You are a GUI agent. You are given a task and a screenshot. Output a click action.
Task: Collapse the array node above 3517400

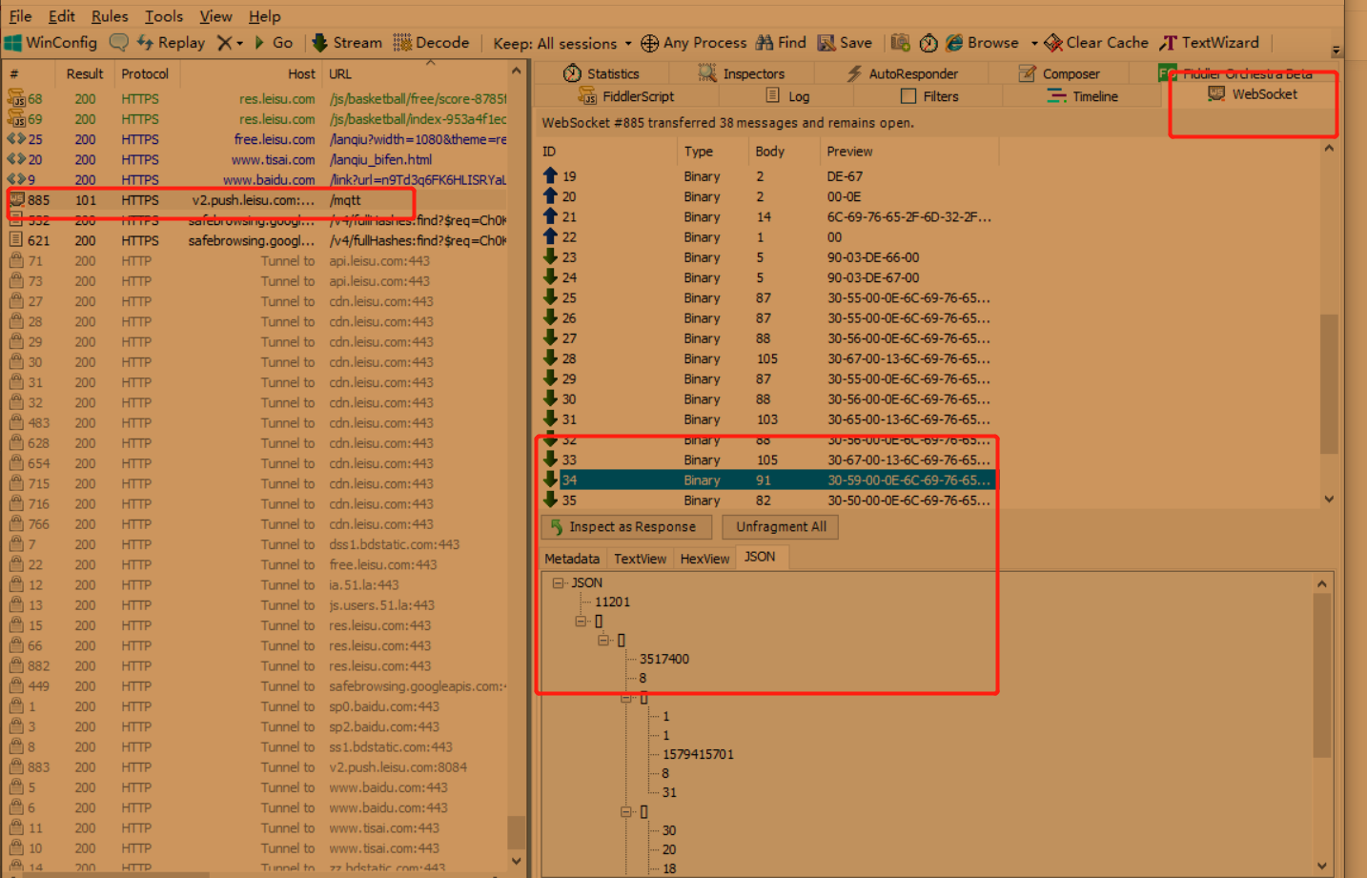point(603,640)
